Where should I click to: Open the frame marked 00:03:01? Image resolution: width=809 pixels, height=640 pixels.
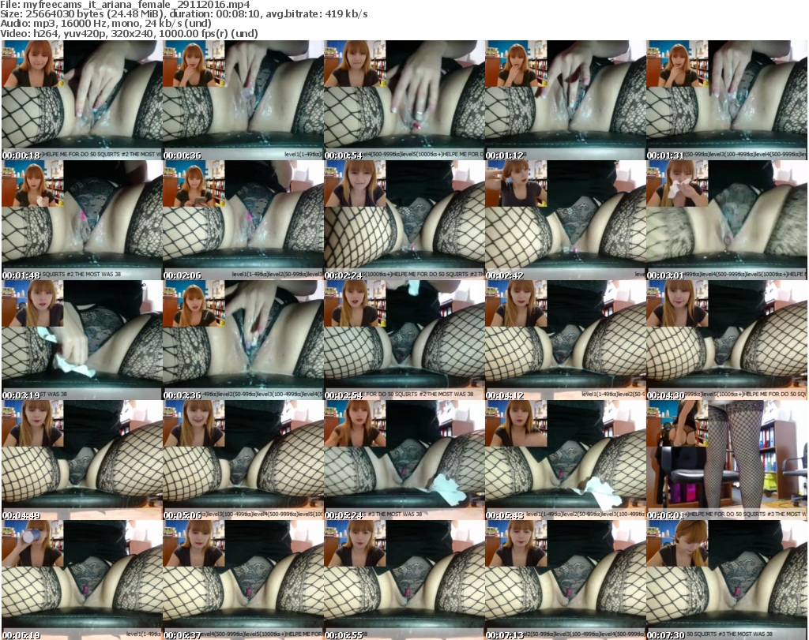click(x=726, y=220)
